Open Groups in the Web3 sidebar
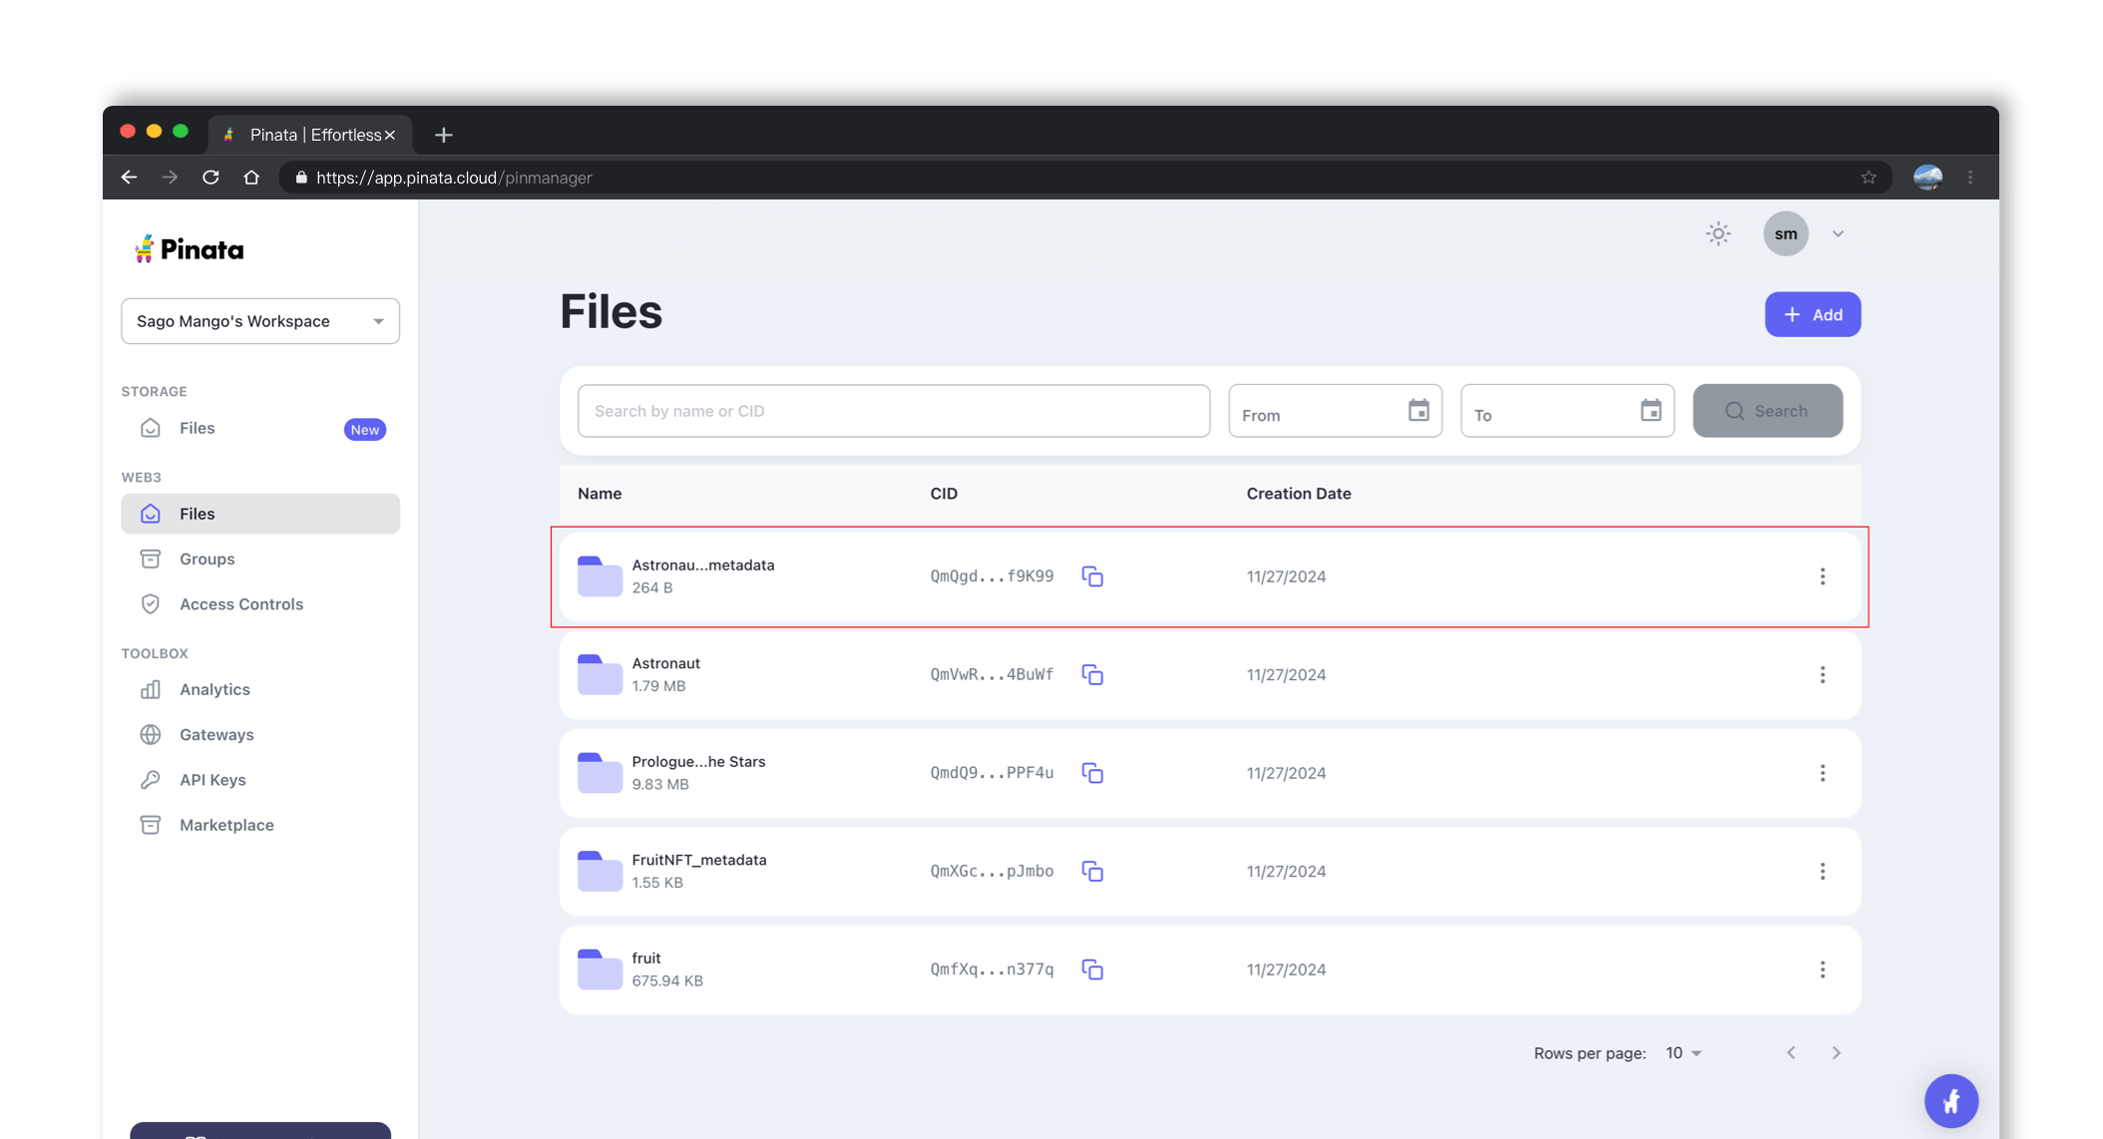 208,560
